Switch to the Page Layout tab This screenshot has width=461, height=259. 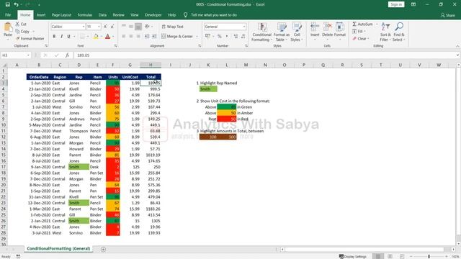coord(61,15)
